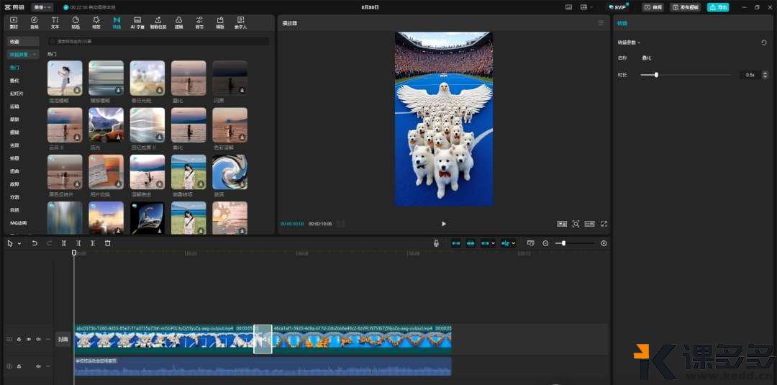Click the timeline zoom-in plus icon

click(x=604, y=243)
